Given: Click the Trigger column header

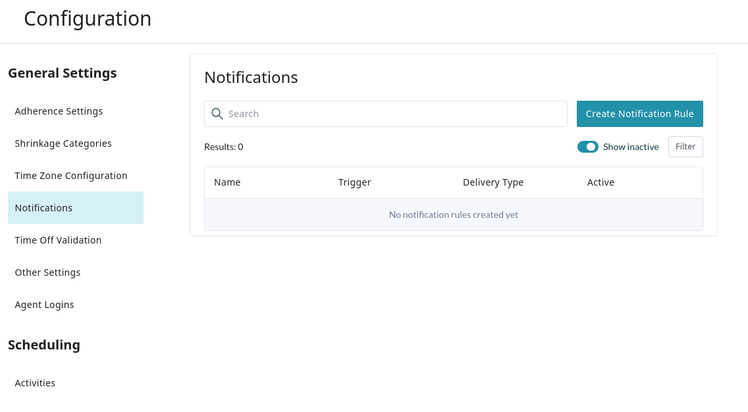Looking at the screenshot, I should (354, 182).
